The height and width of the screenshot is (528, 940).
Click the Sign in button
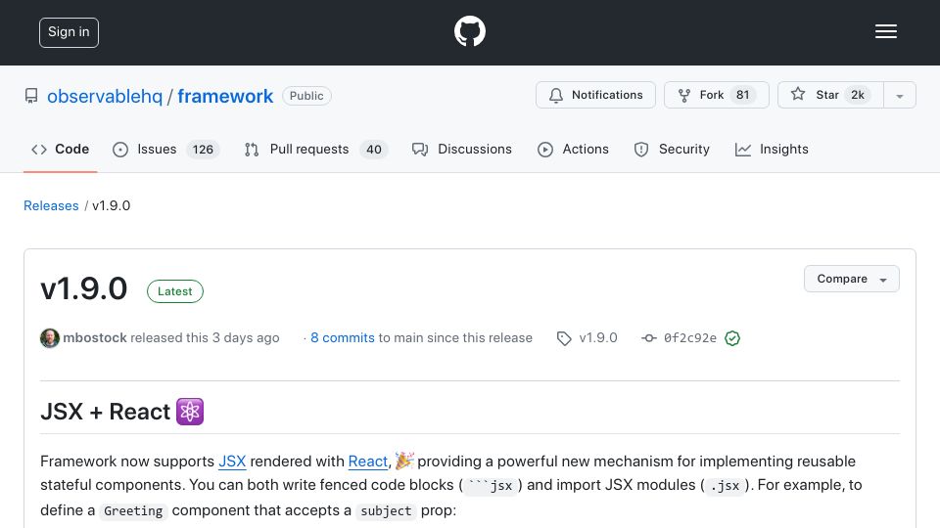point(69,32)
